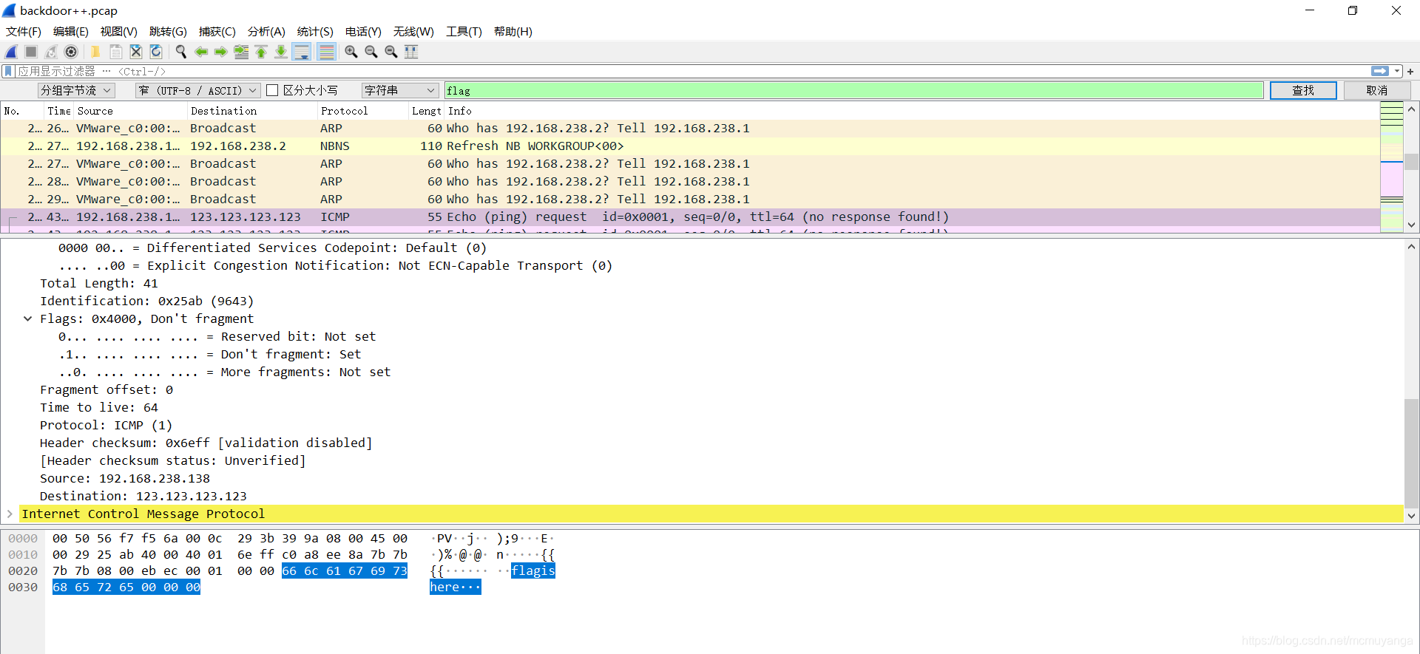Select Header checksum: 0x6eff field
The image size is (1420, 654).
[206, 443]
